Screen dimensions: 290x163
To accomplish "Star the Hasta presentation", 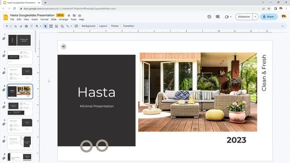I will (x=69, y=15).
